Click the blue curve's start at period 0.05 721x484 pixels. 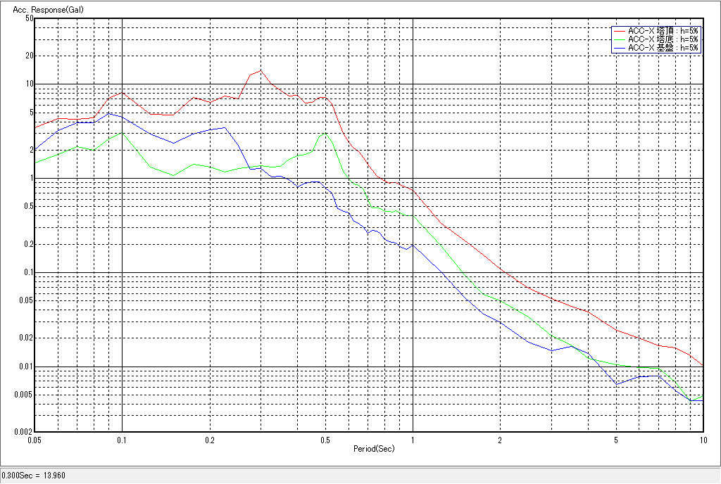click(x=36, y=151)
